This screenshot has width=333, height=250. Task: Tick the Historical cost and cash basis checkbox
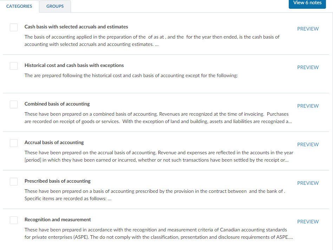click(x=14, y=66)
